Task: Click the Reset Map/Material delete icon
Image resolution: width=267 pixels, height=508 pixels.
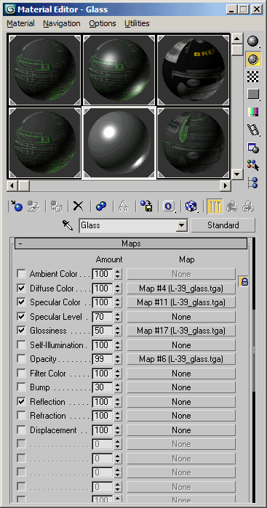Action: coord(78,206)
